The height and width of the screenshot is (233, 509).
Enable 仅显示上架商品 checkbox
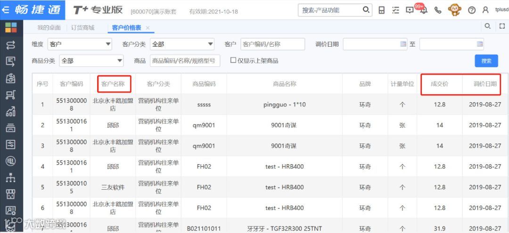tap(233, 60)
